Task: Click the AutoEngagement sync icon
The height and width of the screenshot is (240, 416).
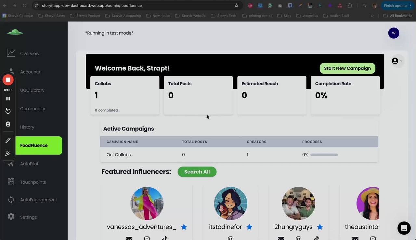Action: [11, 200]
